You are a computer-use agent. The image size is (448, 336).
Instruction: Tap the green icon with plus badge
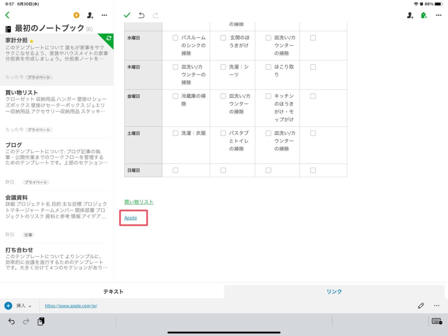point(424,15)
